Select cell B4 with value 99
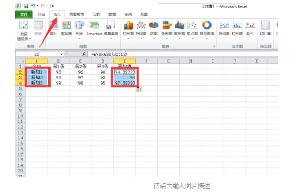301x194 pixels. pos(58,83)
